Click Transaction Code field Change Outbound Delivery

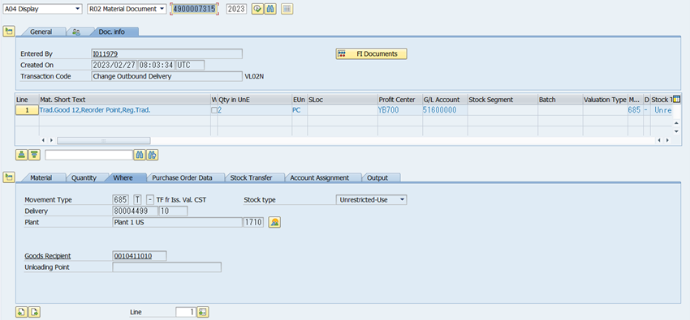[x=166, y=76]
